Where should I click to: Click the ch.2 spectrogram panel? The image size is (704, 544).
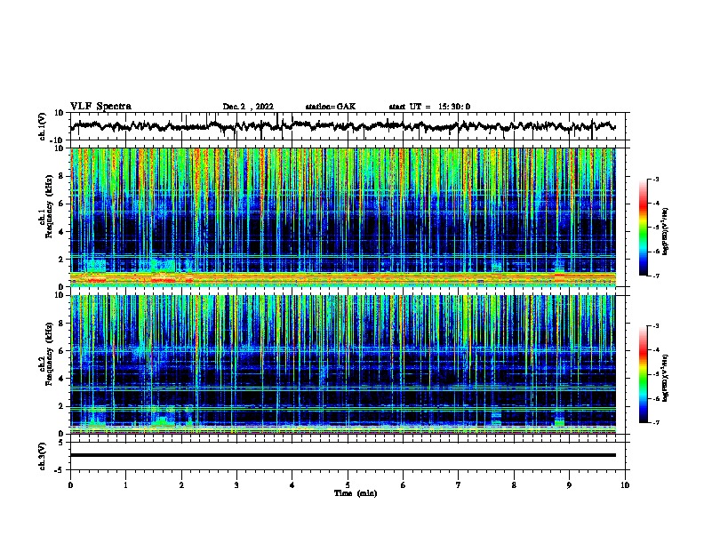(x=343, y=364)
